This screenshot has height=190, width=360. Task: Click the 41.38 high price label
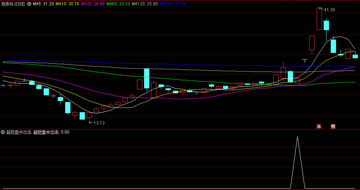(329, 9)
